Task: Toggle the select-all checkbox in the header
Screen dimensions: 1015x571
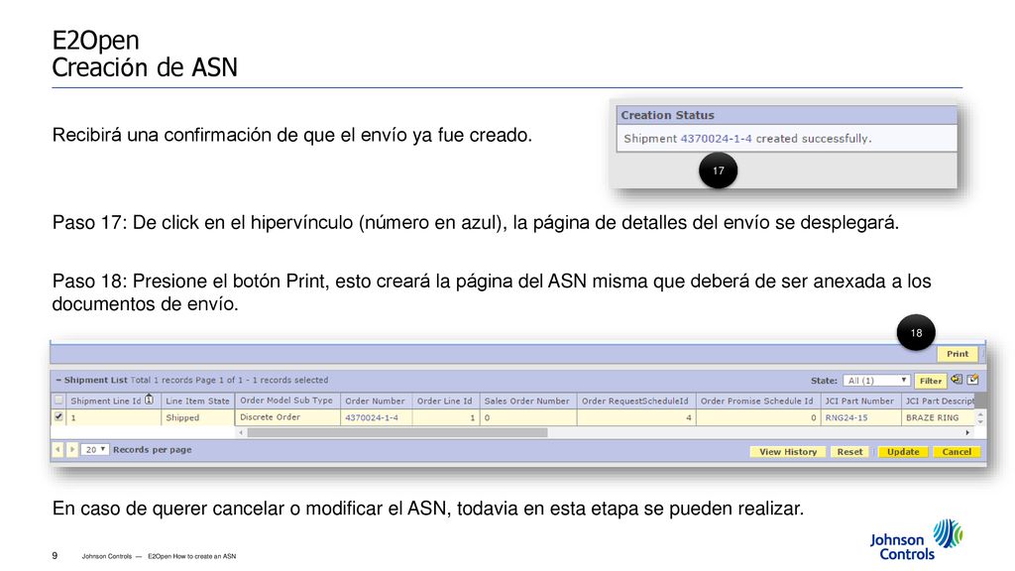Action: (58, 400)
